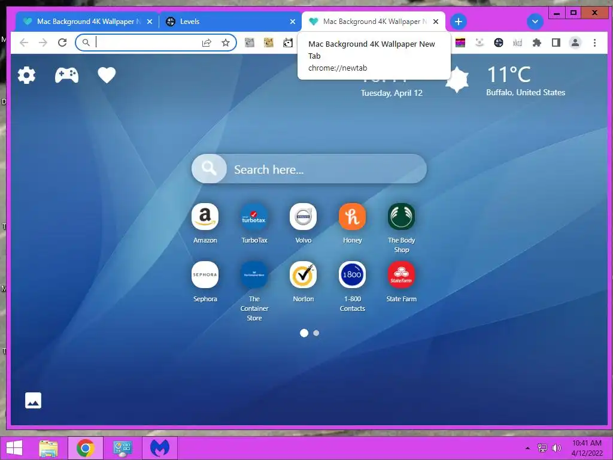Click the sun weather icon
This screenshot has height=460, width=613.
pyautogui.click(x=457, y=80)
